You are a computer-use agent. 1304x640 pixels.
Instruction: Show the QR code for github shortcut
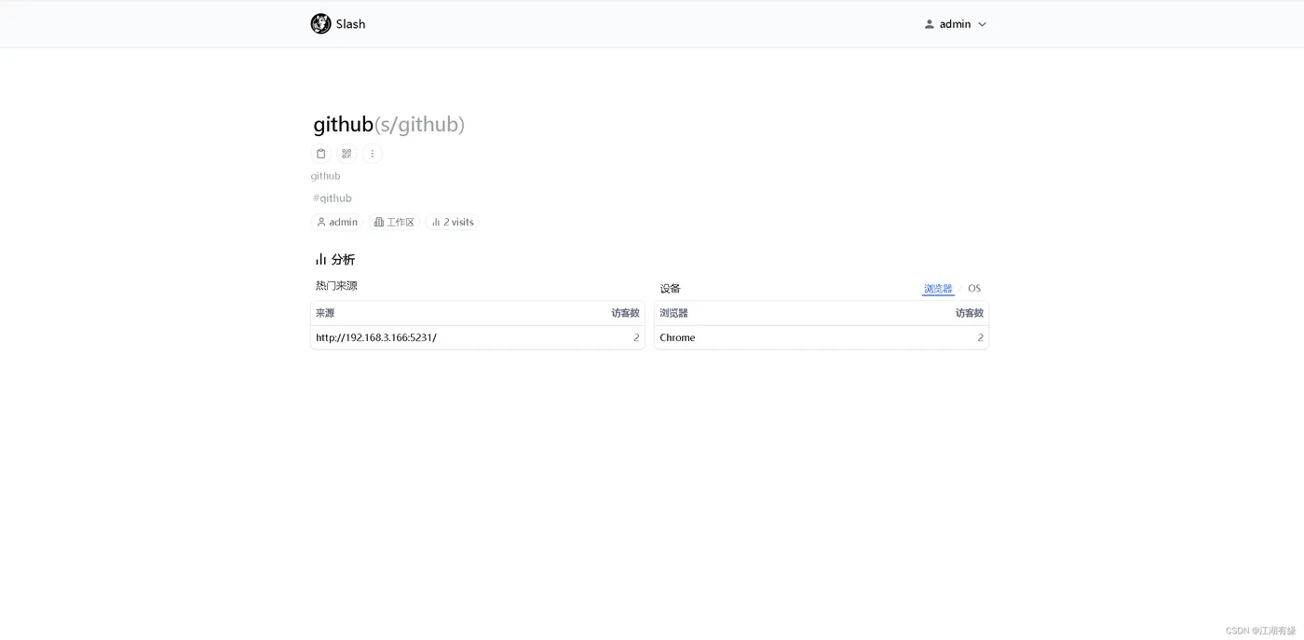(x=346, y=154)
